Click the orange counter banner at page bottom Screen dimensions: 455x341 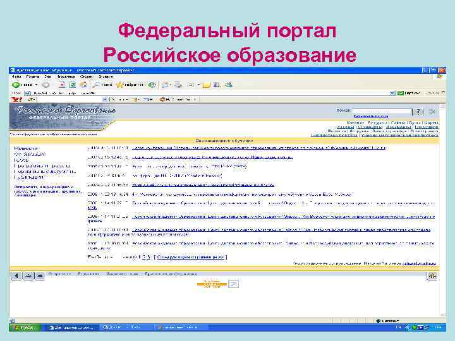coord(212,284)
